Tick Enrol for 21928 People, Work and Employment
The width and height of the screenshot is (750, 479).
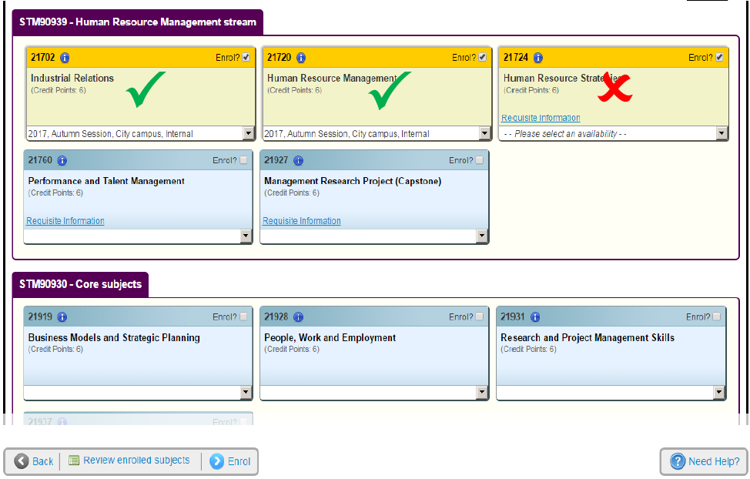(x=479, y=317)
